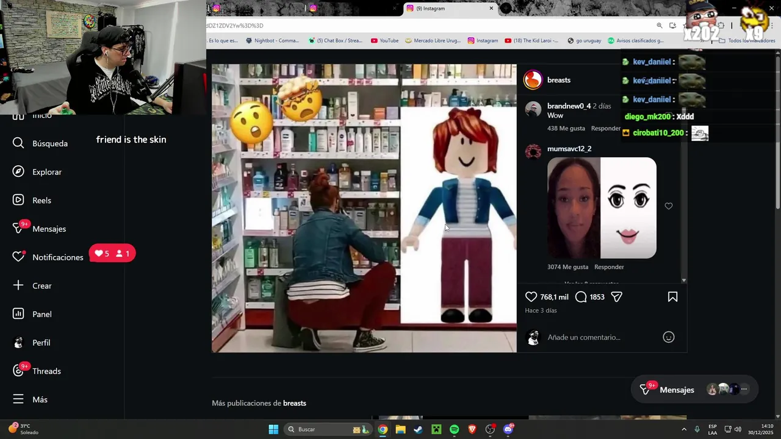Open volume control in system tray
This screenshot has height=439, width=781.
pyautogui.click(x=738, y=429)
